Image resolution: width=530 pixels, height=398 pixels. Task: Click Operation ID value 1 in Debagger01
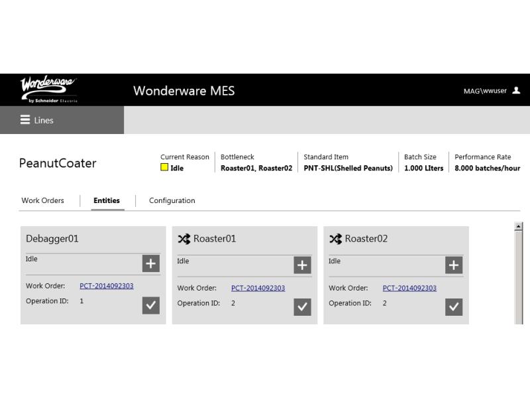click(81, 301)
